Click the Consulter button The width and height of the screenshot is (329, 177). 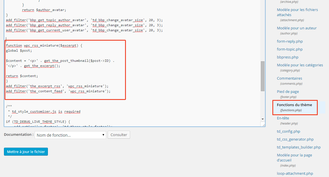pos(119,135)
